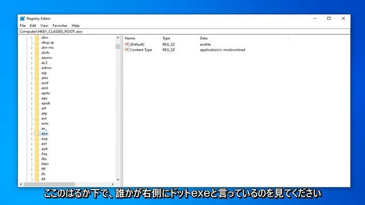Expand the .ec3 key

[x=31, y=63]
